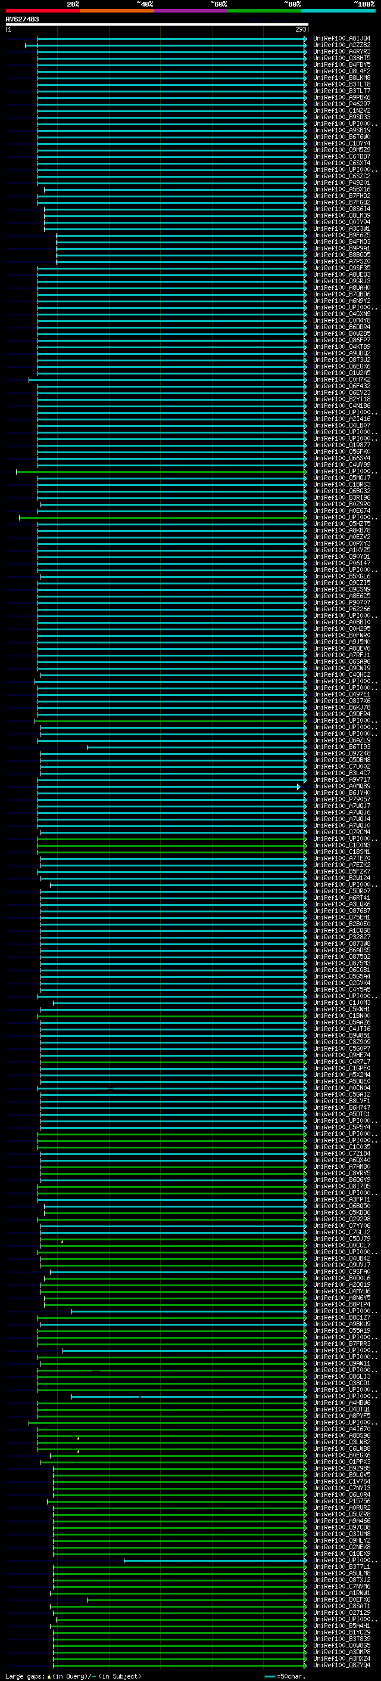The image size is (381, 1681).
Task: Select the UniRef100_A3MXZ4 hit label
Action: point(341,1659)
